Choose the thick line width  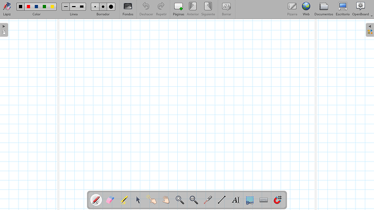tap(81, 7)
